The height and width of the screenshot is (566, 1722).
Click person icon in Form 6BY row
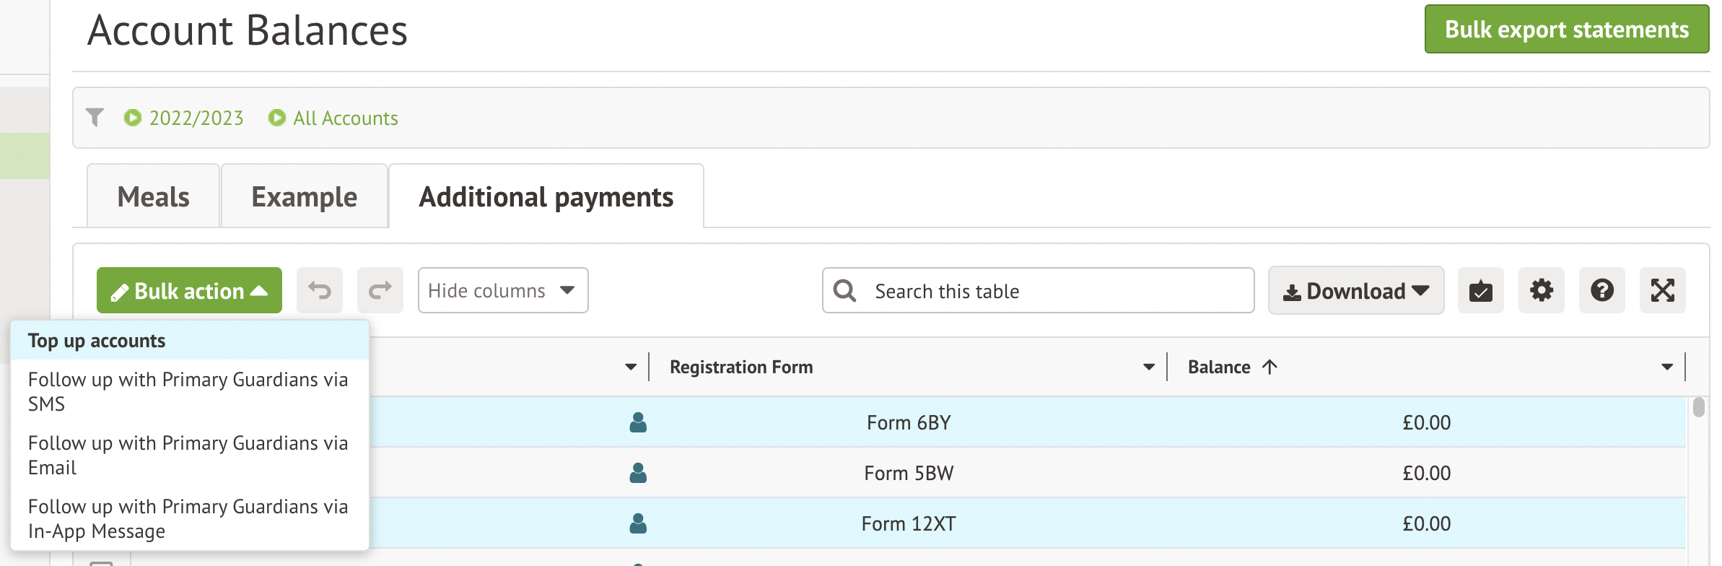point(638,422)
